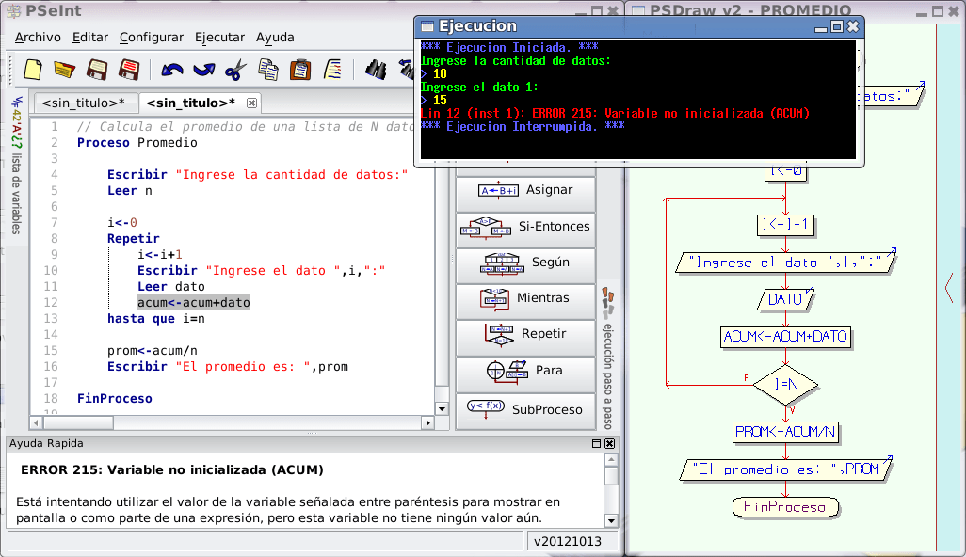Undo the last edit with the arrow icon
The width and height of the screenshot is (966, 557).
pyautogui.click(x=172, y=71)
